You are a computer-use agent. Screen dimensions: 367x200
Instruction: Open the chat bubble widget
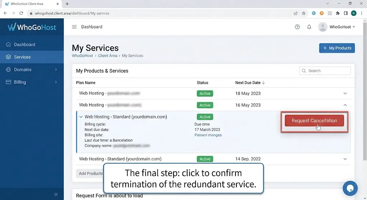click(350, 188)
